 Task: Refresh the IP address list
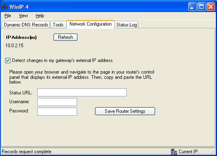[66, 37]
